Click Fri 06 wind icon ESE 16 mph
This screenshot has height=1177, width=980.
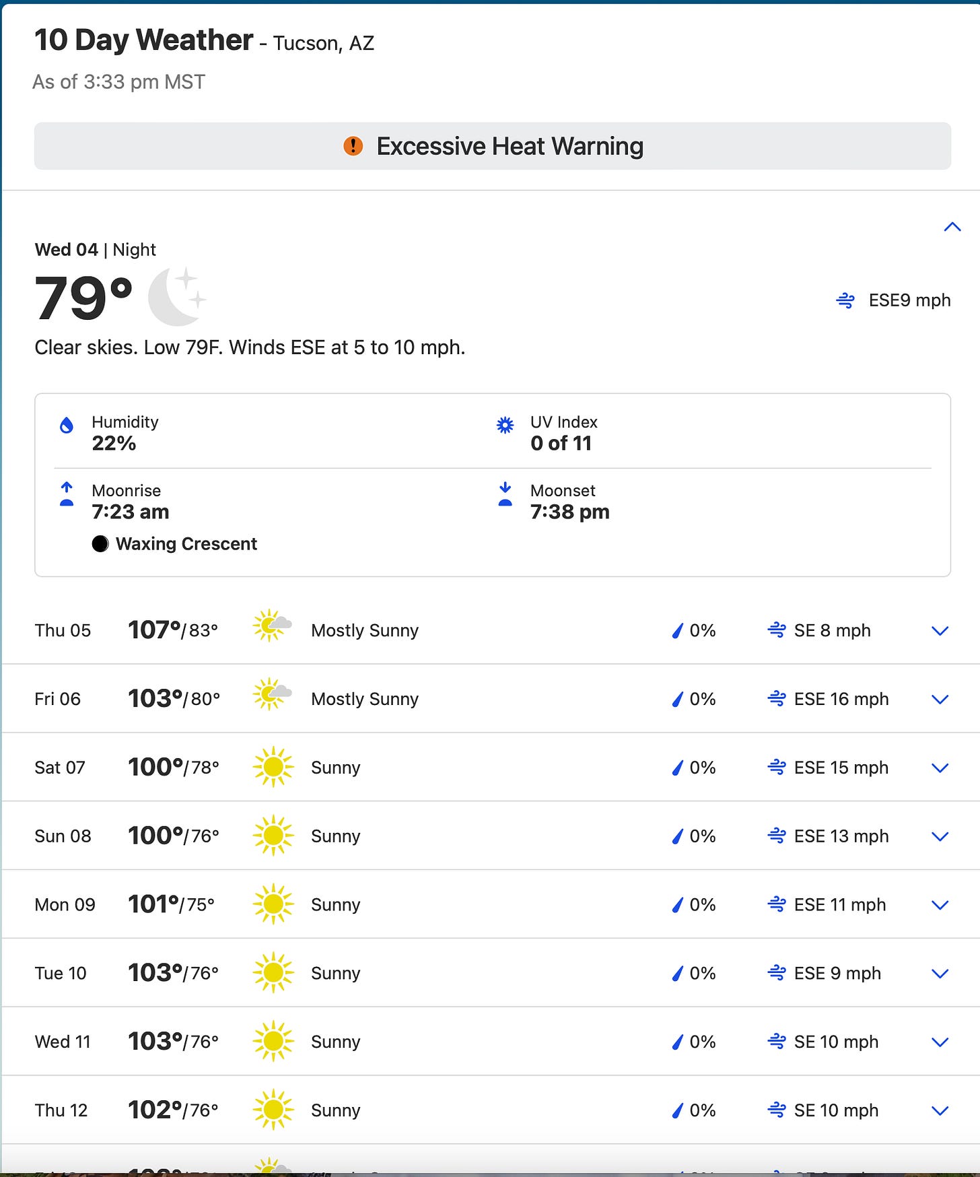click(x=777, y=699)
